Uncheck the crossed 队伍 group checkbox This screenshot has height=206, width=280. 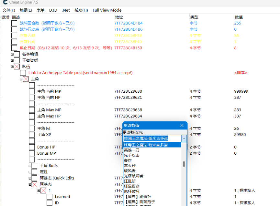coord(17,67)
